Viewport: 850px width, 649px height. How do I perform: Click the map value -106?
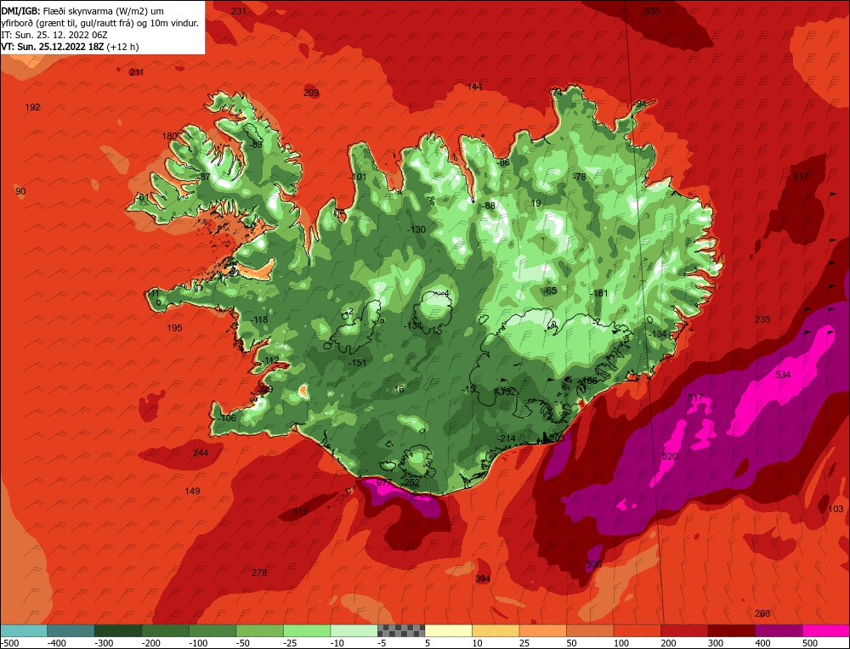point(227,418)
